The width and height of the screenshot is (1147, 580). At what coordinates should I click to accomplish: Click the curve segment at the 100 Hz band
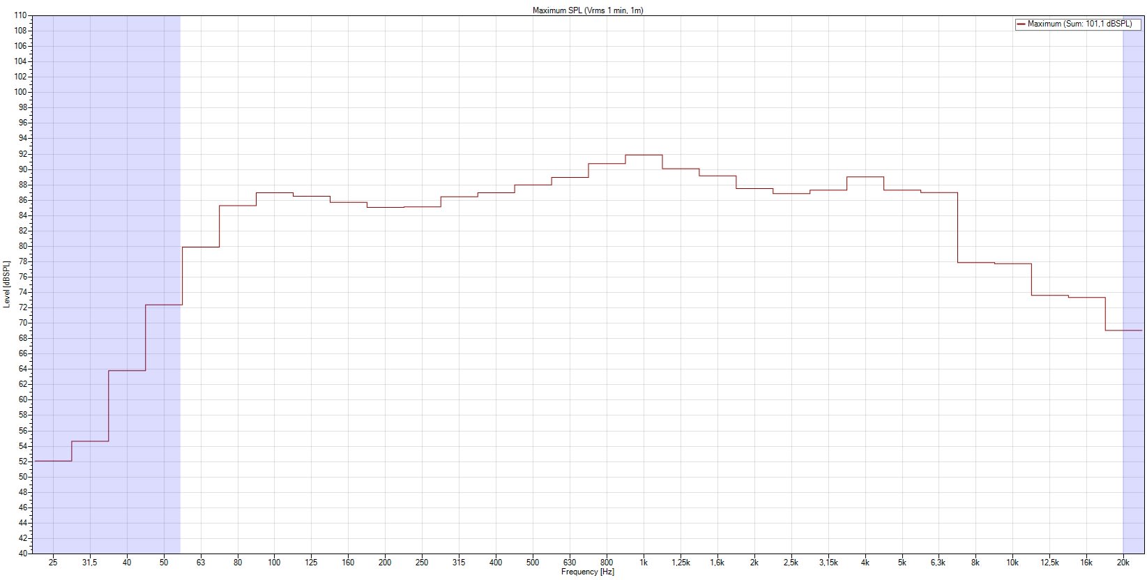tap(274, 192)
